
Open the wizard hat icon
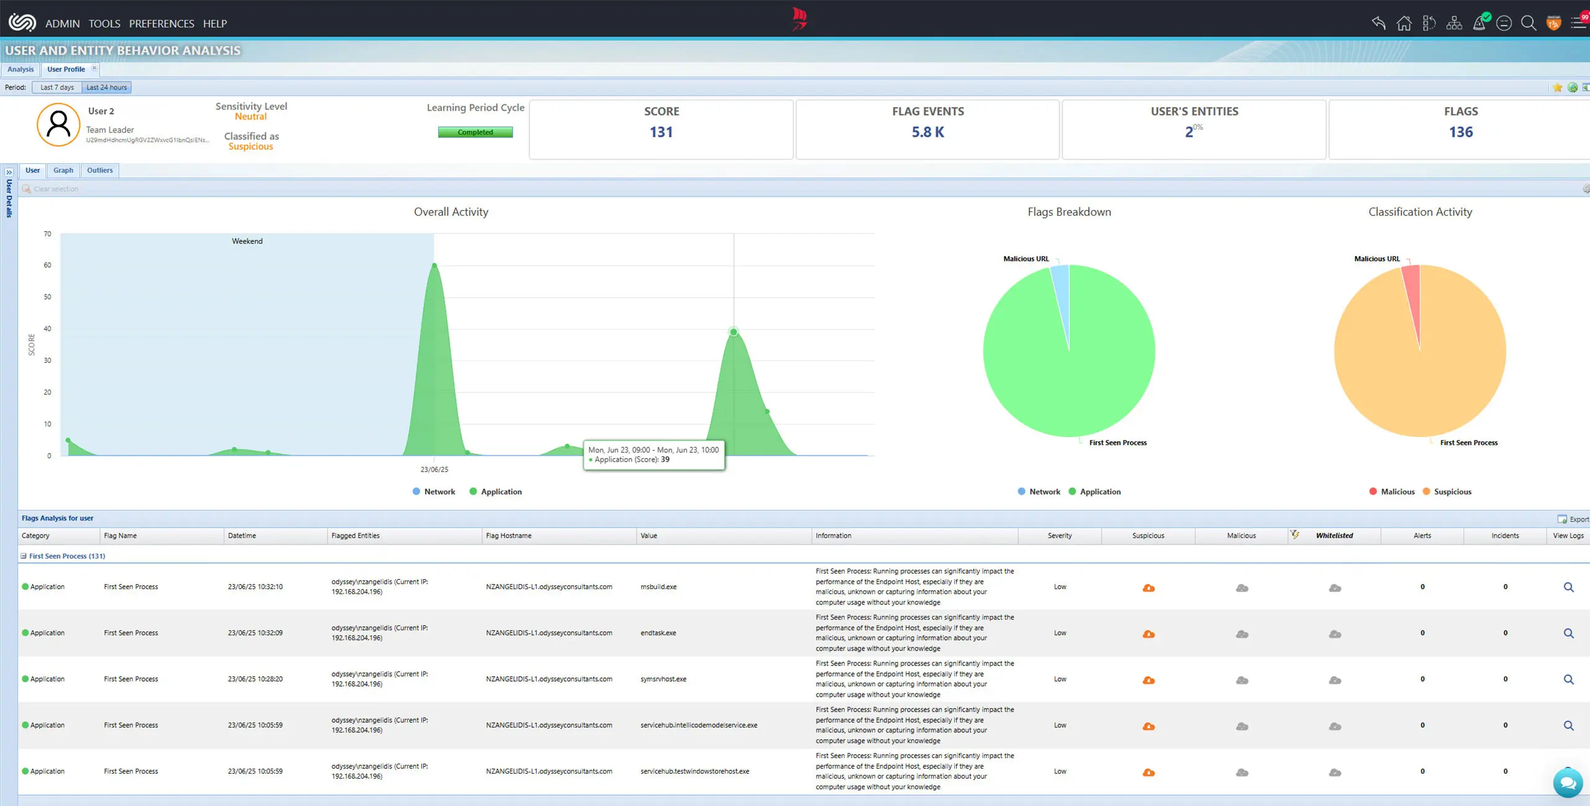[1479, 23]
